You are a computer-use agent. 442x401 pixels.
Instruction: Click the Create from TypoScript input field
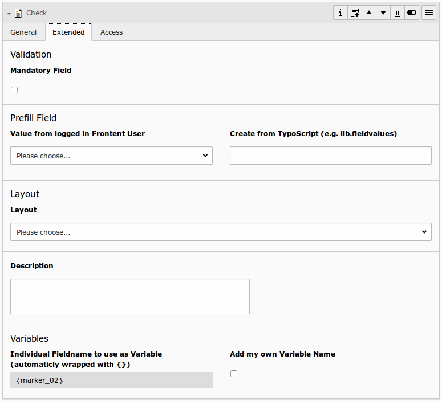pos(330,156)
